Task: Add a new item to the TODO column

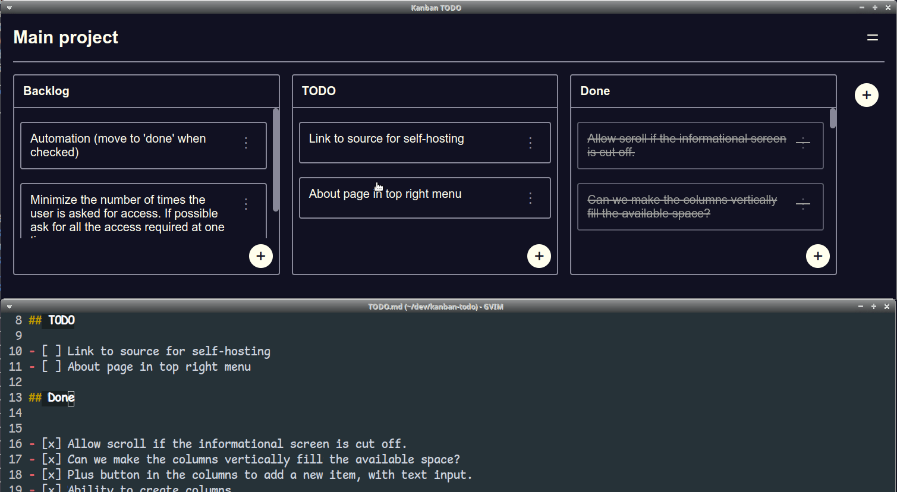Action: coord(539,256)
